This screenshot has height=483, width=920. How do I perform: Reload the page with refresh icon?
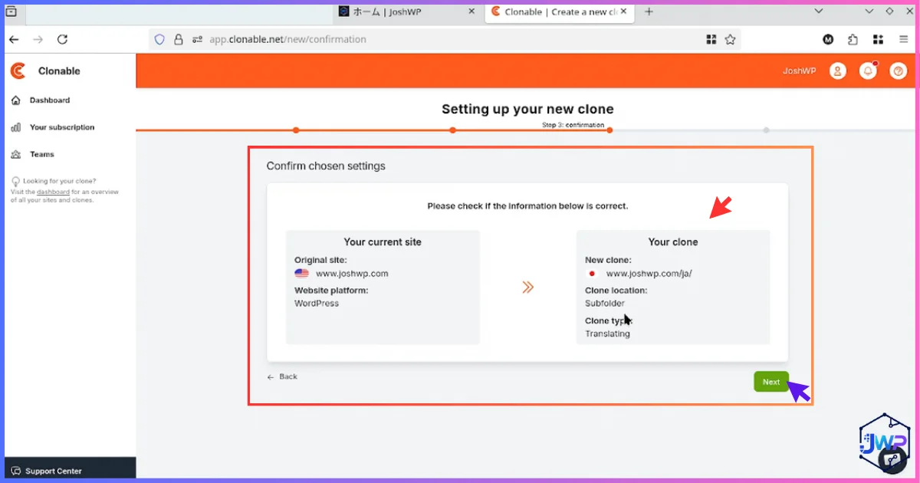(63, 39)
